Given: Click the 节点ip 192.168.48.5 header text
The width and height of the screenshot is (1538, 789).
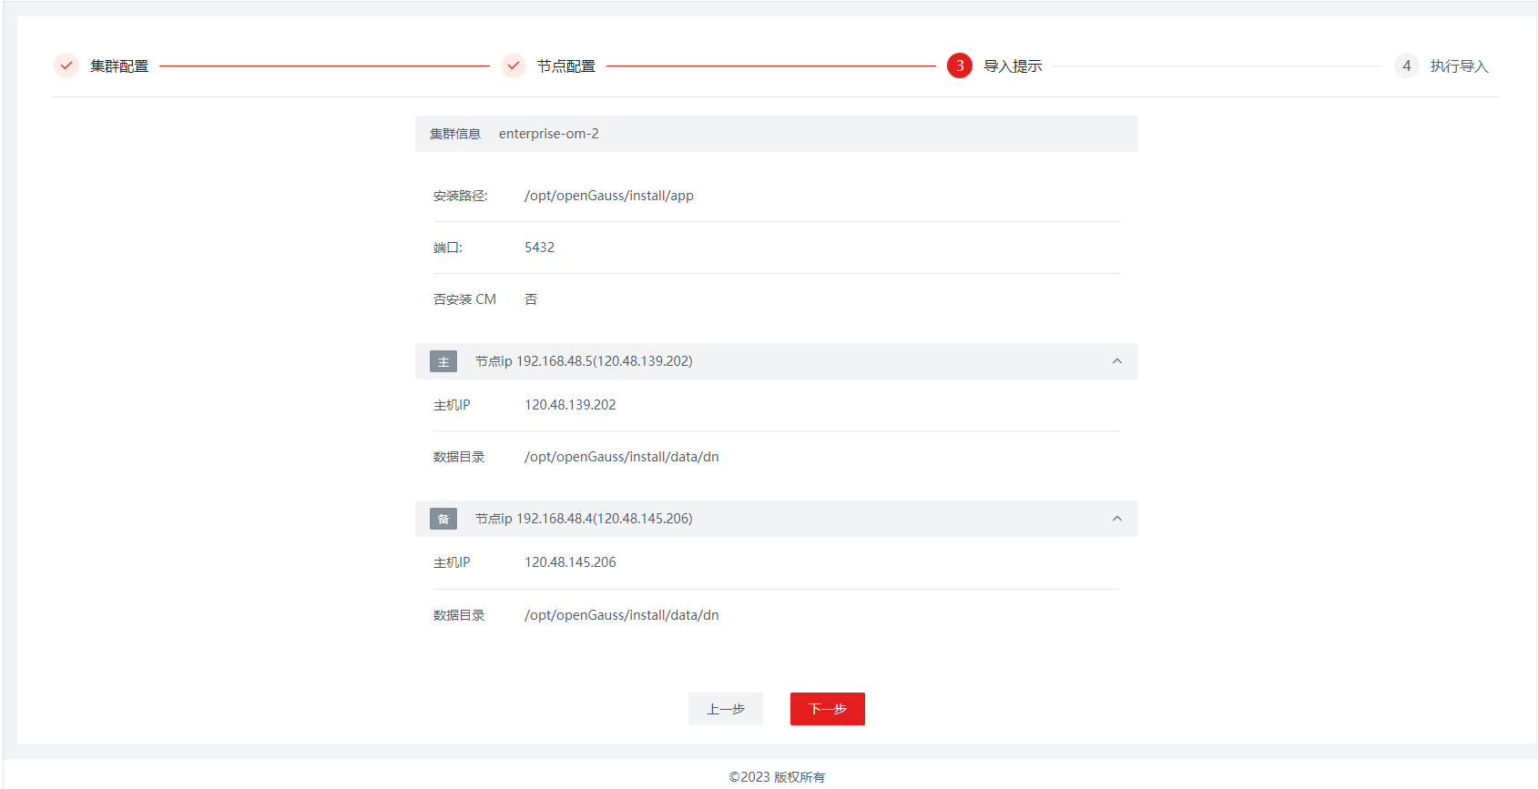Looking at the screenshot, I should tap(584, 361).
